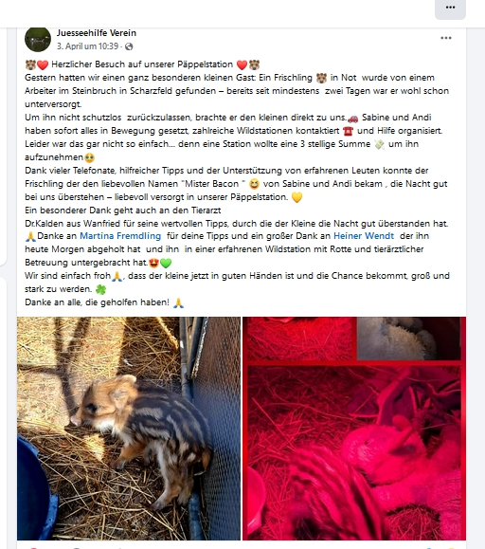Click the flying money emoji
The width and height of the screenshot is (485, 549).
tap(380, 145)
